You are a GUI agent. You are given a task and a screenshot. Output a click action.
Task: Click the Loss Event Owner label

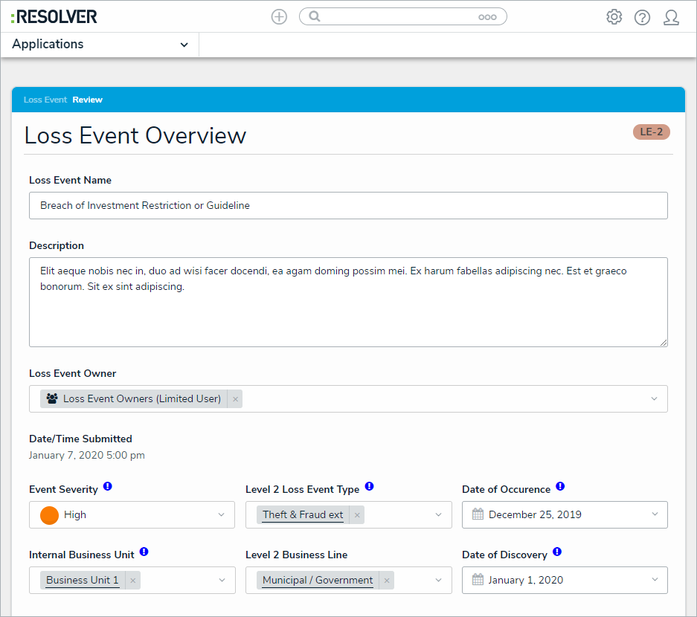tap(72, 374)
